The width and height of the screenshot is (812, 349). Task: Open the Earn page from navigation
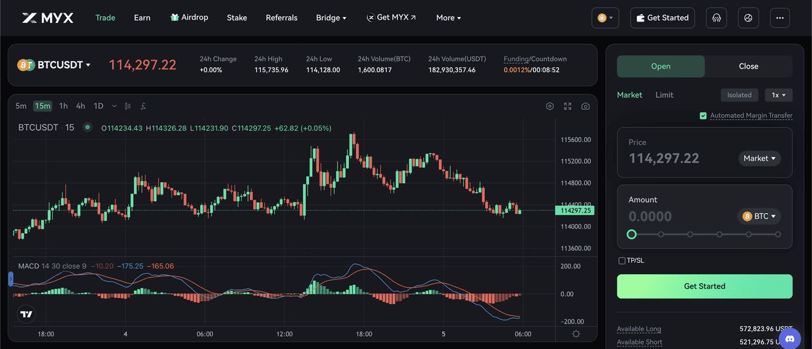(142, 18)
